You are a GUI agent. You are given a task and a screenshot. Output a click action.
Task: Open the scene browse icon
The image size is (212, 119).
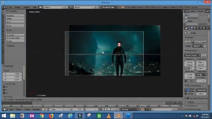tap(71, 7)
